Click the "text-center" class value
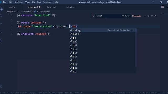This screenshot has width=168, height=94. (42, 26)
